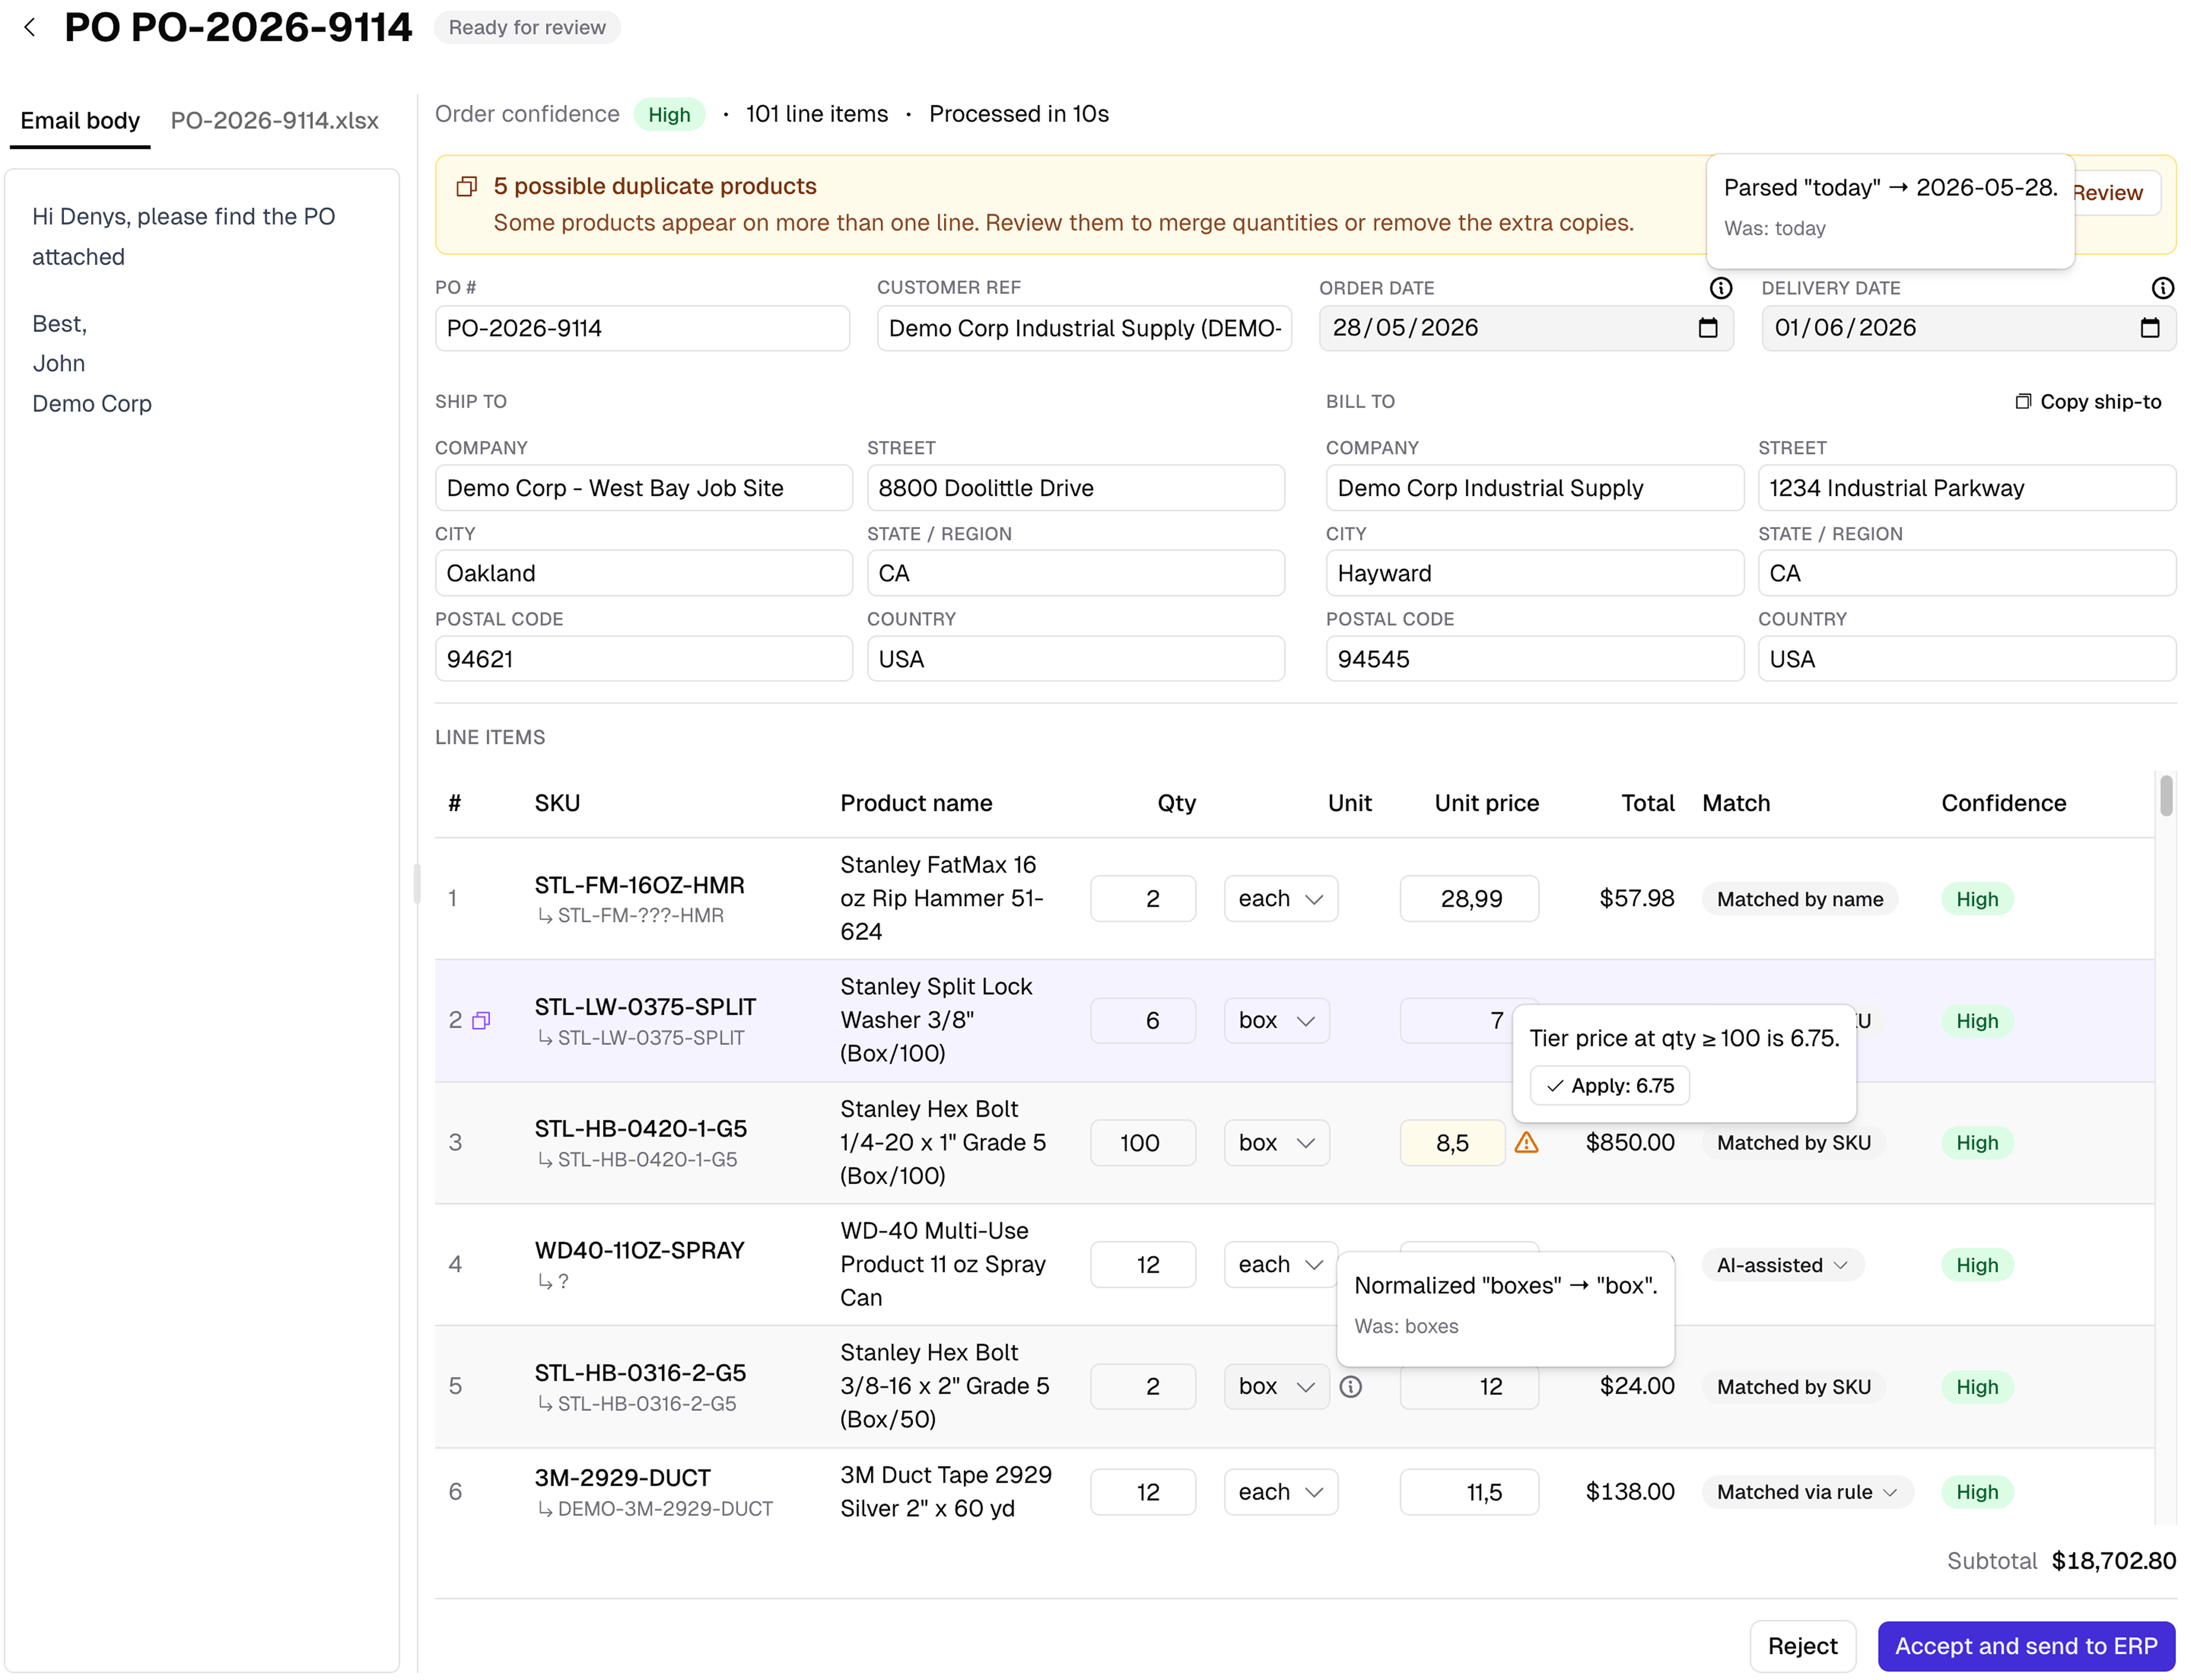Click the line items table scrollbar
2191x1680 pixels.
(x=2165, y=796)
